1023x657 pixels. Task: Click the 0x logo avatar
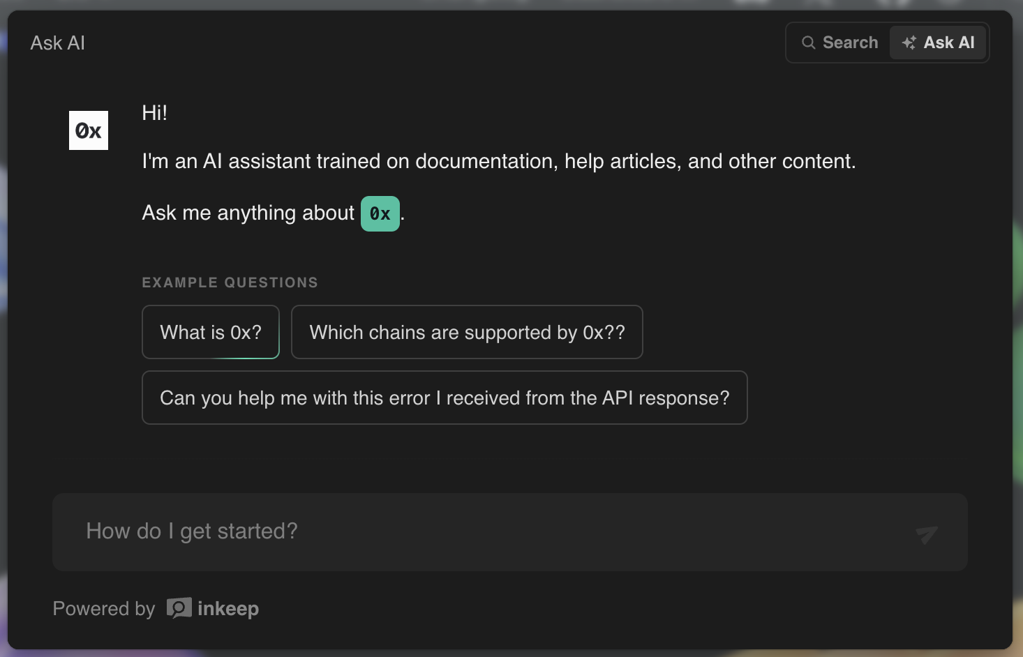pyautogui.click(x=89, y=130)
